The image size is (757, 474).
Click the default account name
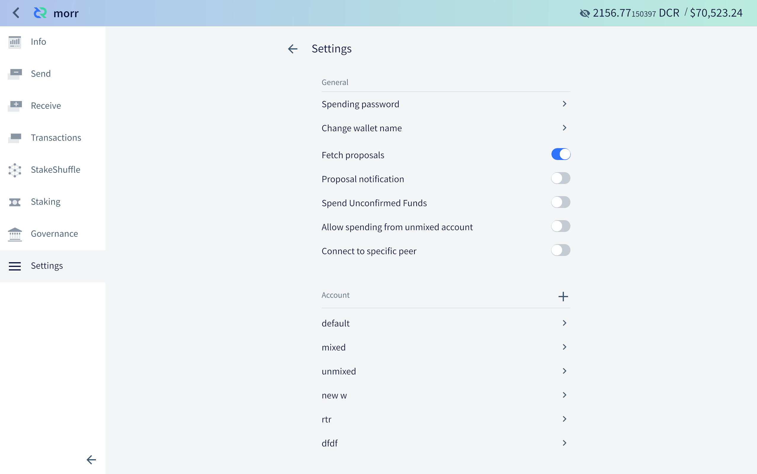pyautogui.click(x=336, y=323)
